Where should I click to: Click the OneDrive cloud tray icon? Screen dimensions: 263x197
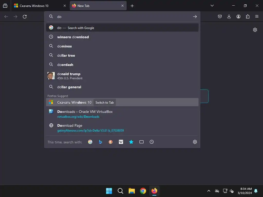click(x=217, y=191)
